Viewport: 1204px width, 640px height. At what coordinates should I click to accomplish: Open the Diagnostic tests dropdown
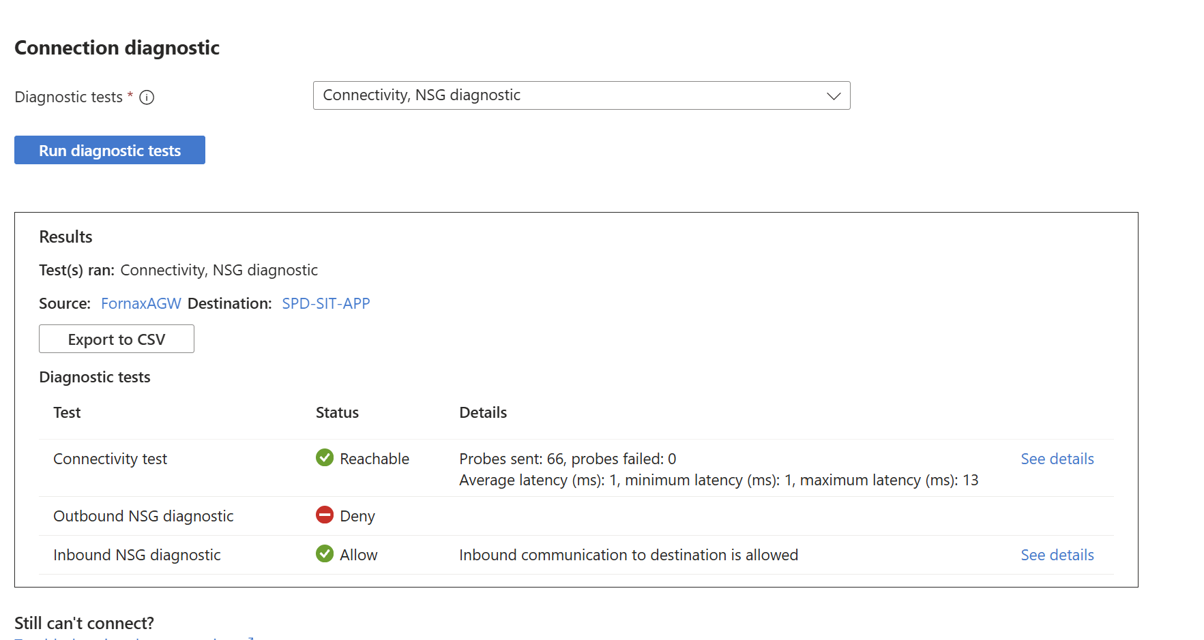(x=581, y=95)
